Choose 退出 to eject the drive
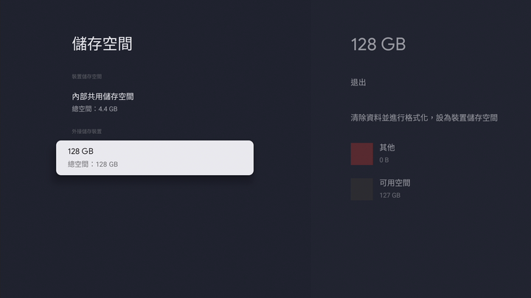This screenshot has height=298, width=531. coord(358,82)
